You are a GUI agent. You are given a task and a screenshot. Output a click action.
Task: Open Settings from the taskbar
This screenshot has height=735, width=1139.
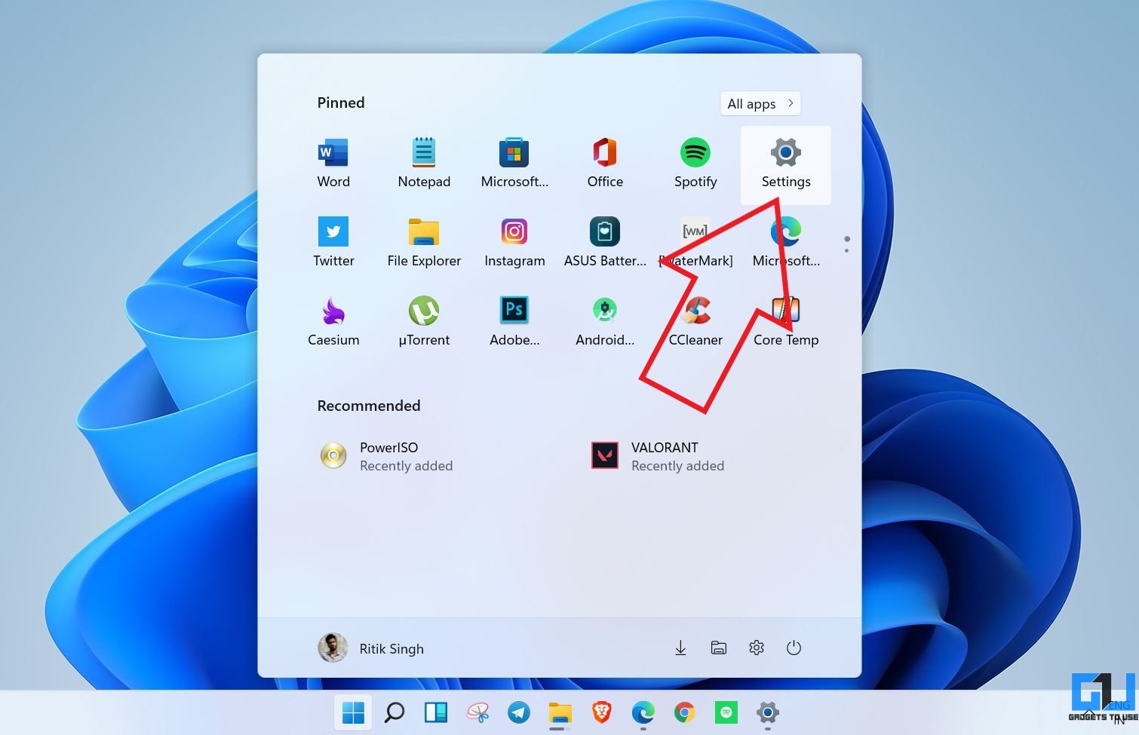point(768,712)
